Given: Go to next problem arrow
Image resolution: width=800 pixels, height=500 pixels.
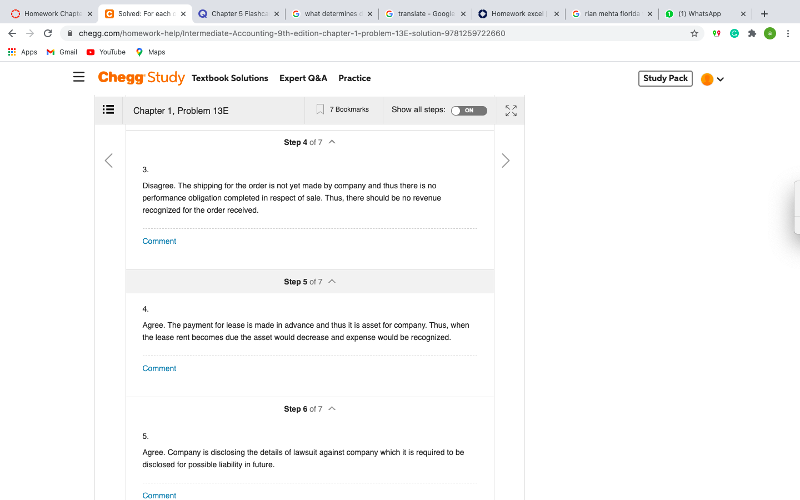Looking at the screenshot, I should 506,161.
